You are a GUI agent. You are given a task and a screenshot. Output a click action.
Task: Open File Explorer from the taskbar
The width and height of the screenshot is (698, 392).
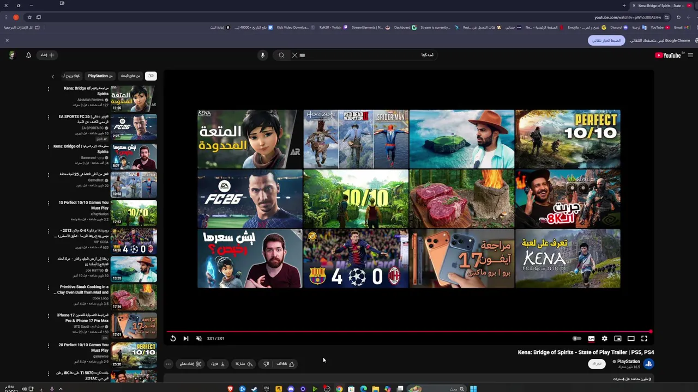point(376,389)
